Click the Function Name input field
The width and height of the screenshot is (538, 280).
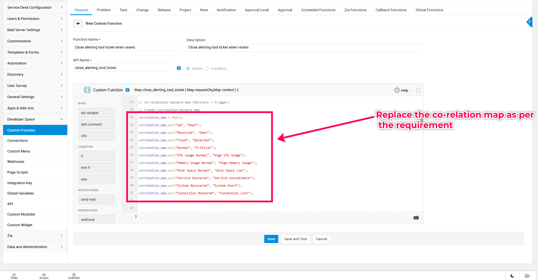(127, 47)
